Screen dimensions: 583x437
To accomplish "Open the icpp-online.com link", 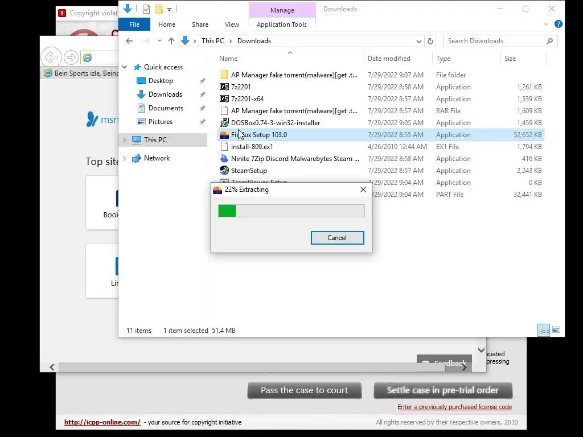I will 102,422.
